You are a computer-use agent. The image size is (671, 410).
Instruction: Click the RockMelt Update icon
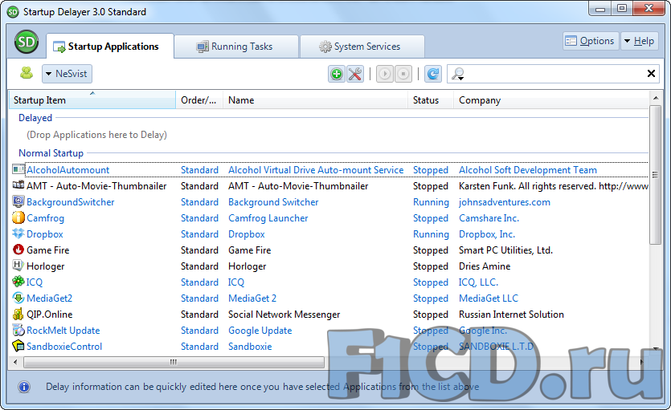tap(18, 330)
